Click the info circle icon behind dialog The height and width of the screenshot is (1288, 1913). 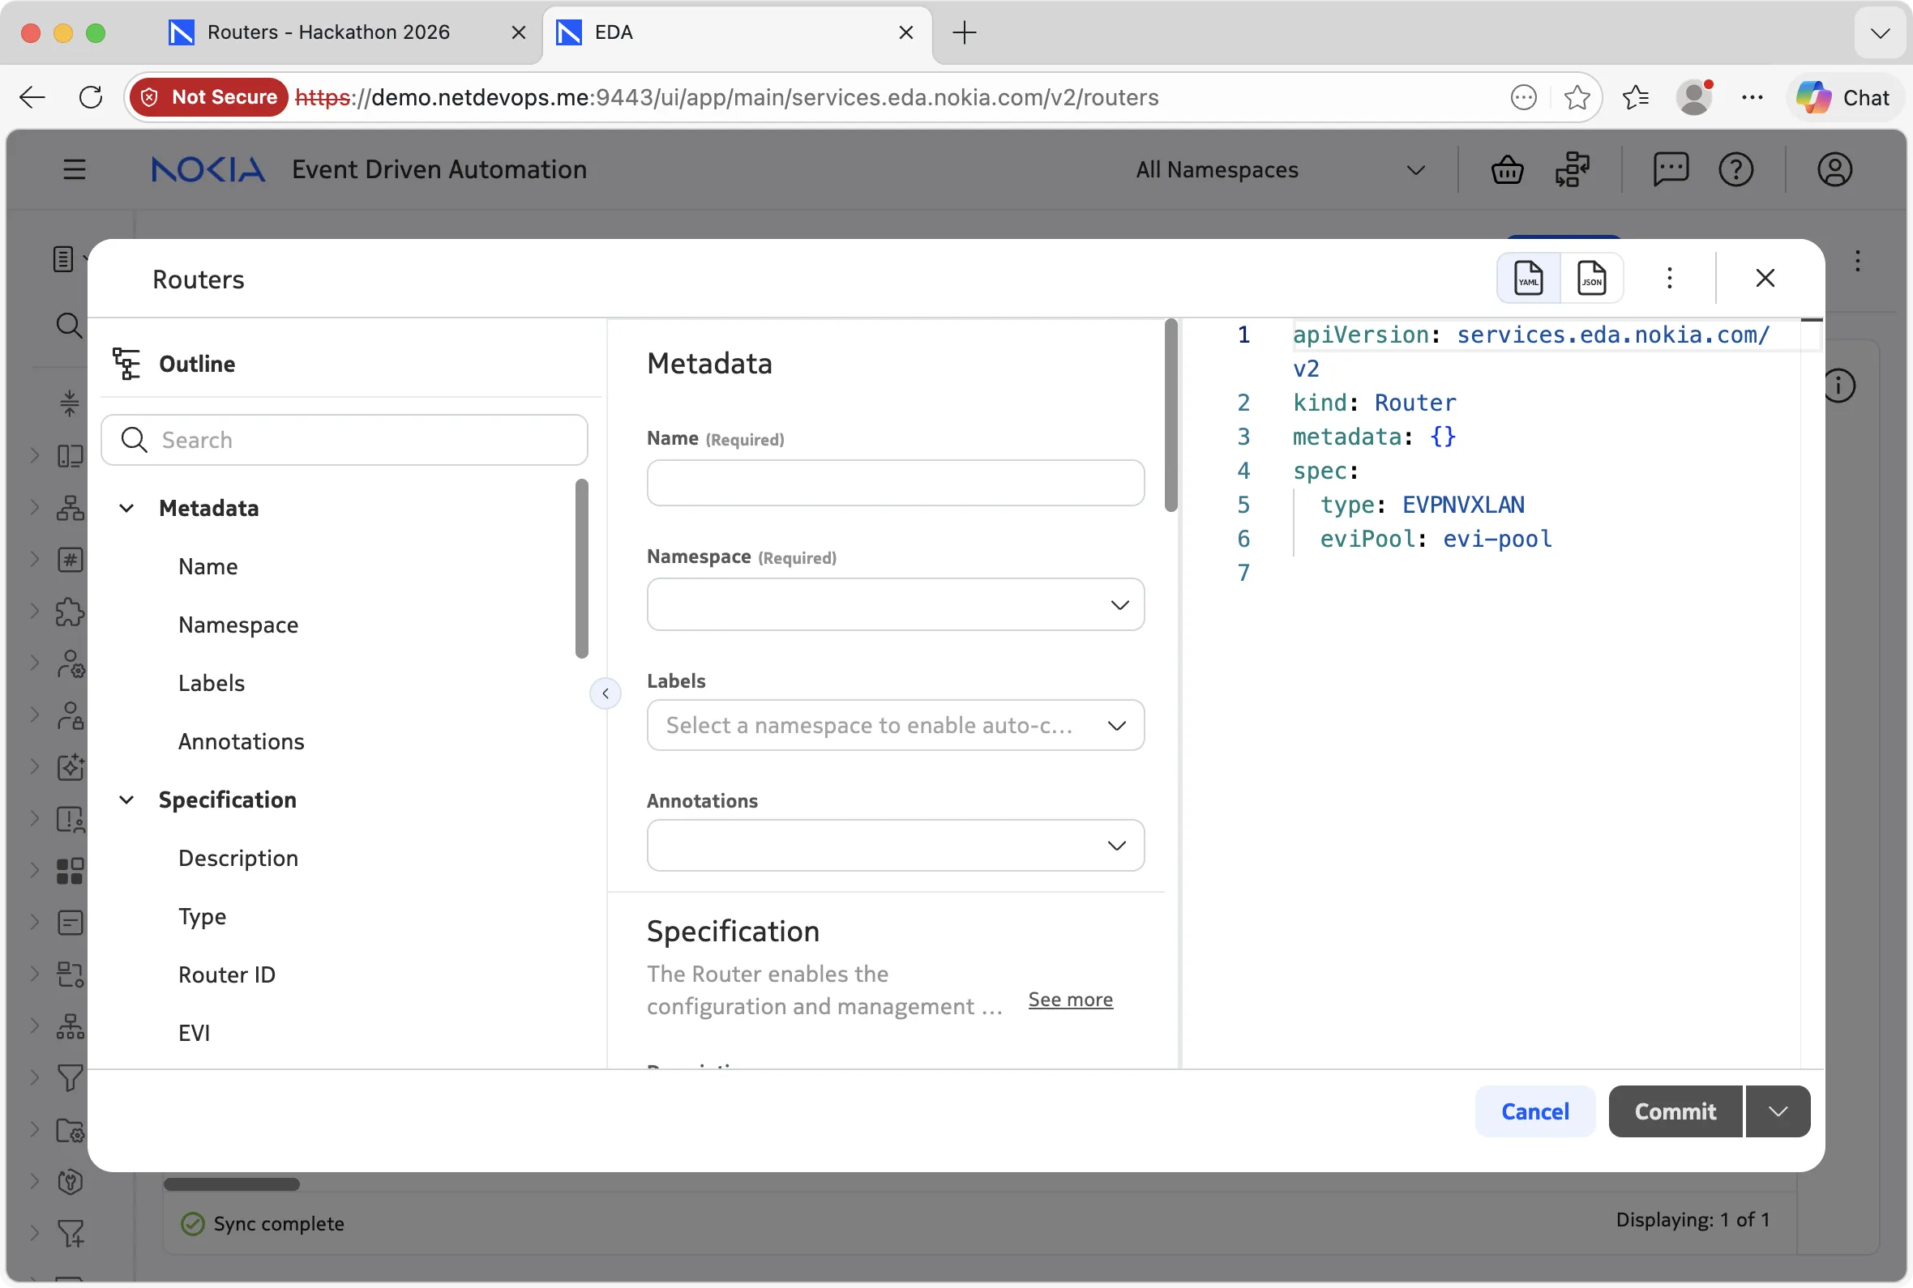[1841, 386]
